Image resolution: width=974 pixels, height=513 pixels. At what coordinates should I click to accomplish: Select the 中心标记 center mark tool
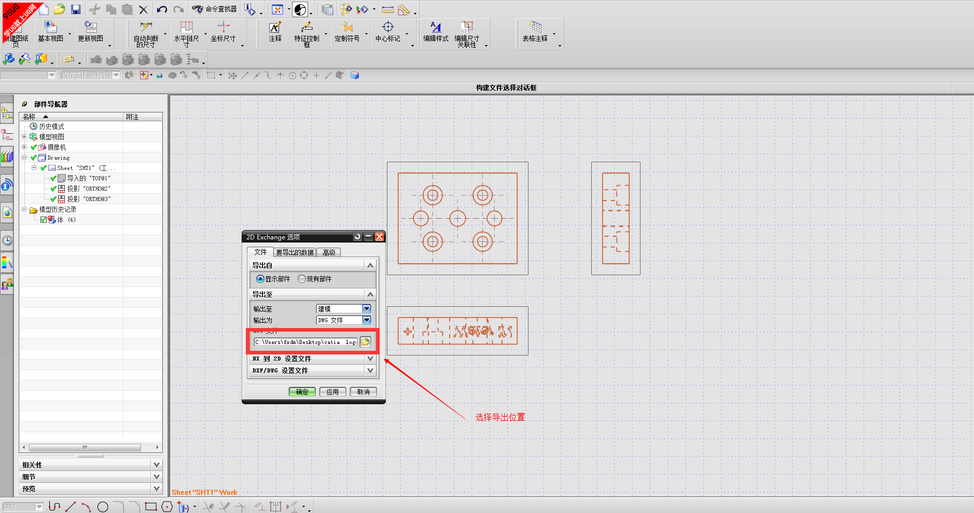pos(387,32)
